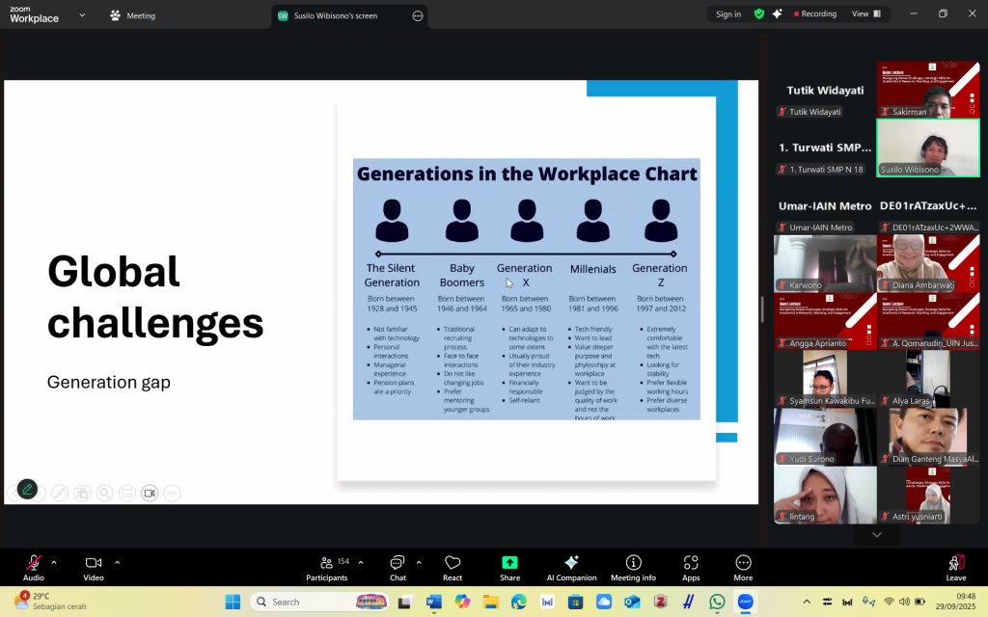Expand the audio options chevron
The image size is (988, 617).
pyautogui.click(x=54, y=562)
